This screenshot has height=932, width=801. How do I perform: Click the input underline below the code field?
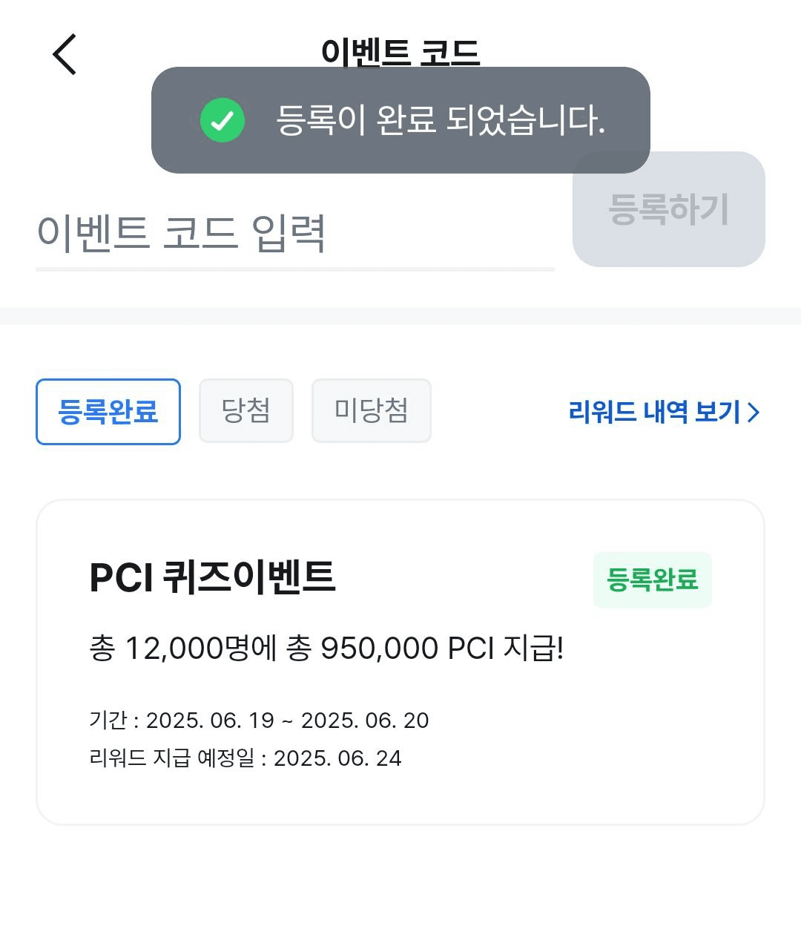click(295, 269)
